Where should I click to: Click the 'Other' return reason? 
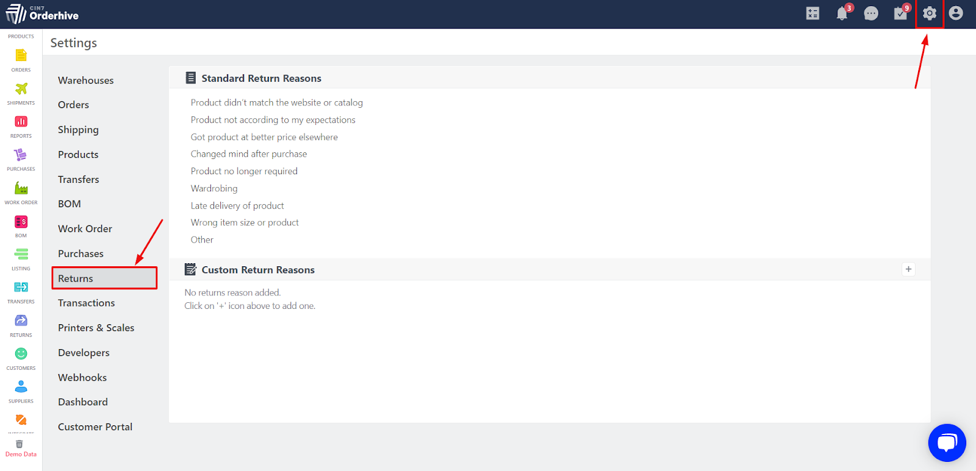202,240
